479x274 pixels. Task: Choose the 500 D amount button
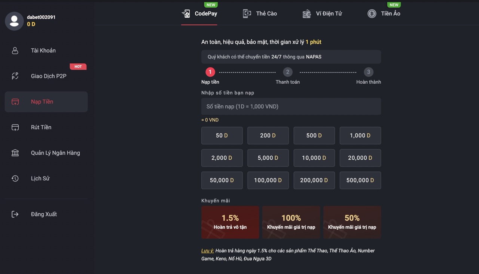coord(314,136)
